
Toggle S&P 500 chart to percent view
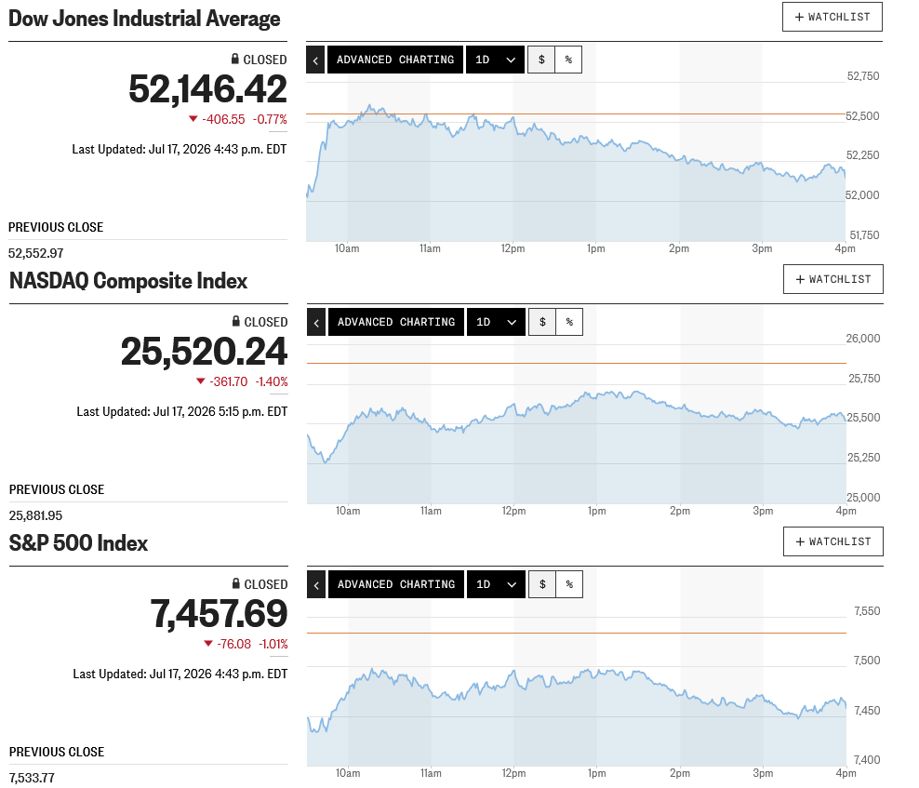(x=569, y=584)
